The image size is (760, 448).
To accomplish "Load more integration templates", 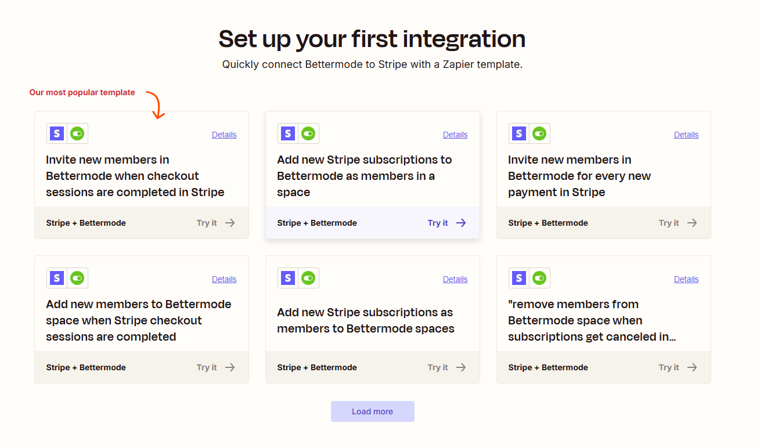I will (373, 411).
